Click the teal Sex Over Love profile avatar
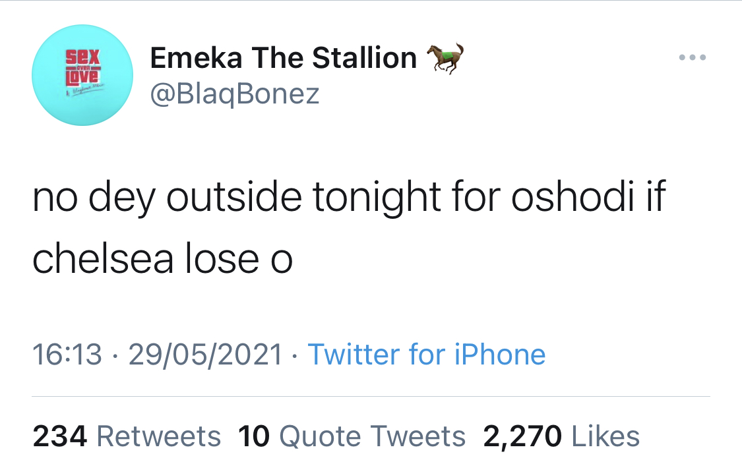 click(x=82, y=76)
